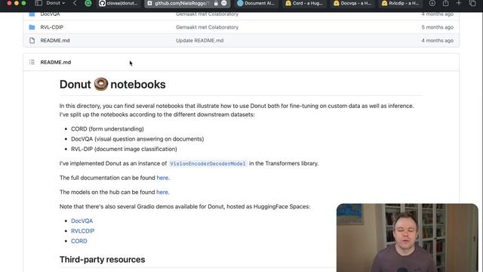Click the donut emoji in heading
The height and width of the screenshot is (272, 483).
tap(100, 84)
